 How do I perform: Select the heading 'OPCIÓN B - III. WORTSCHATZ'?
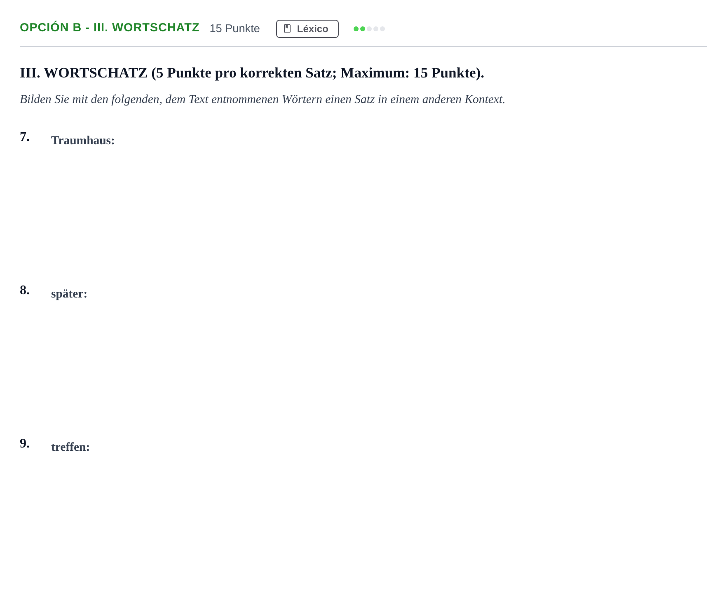pos(110,28)
